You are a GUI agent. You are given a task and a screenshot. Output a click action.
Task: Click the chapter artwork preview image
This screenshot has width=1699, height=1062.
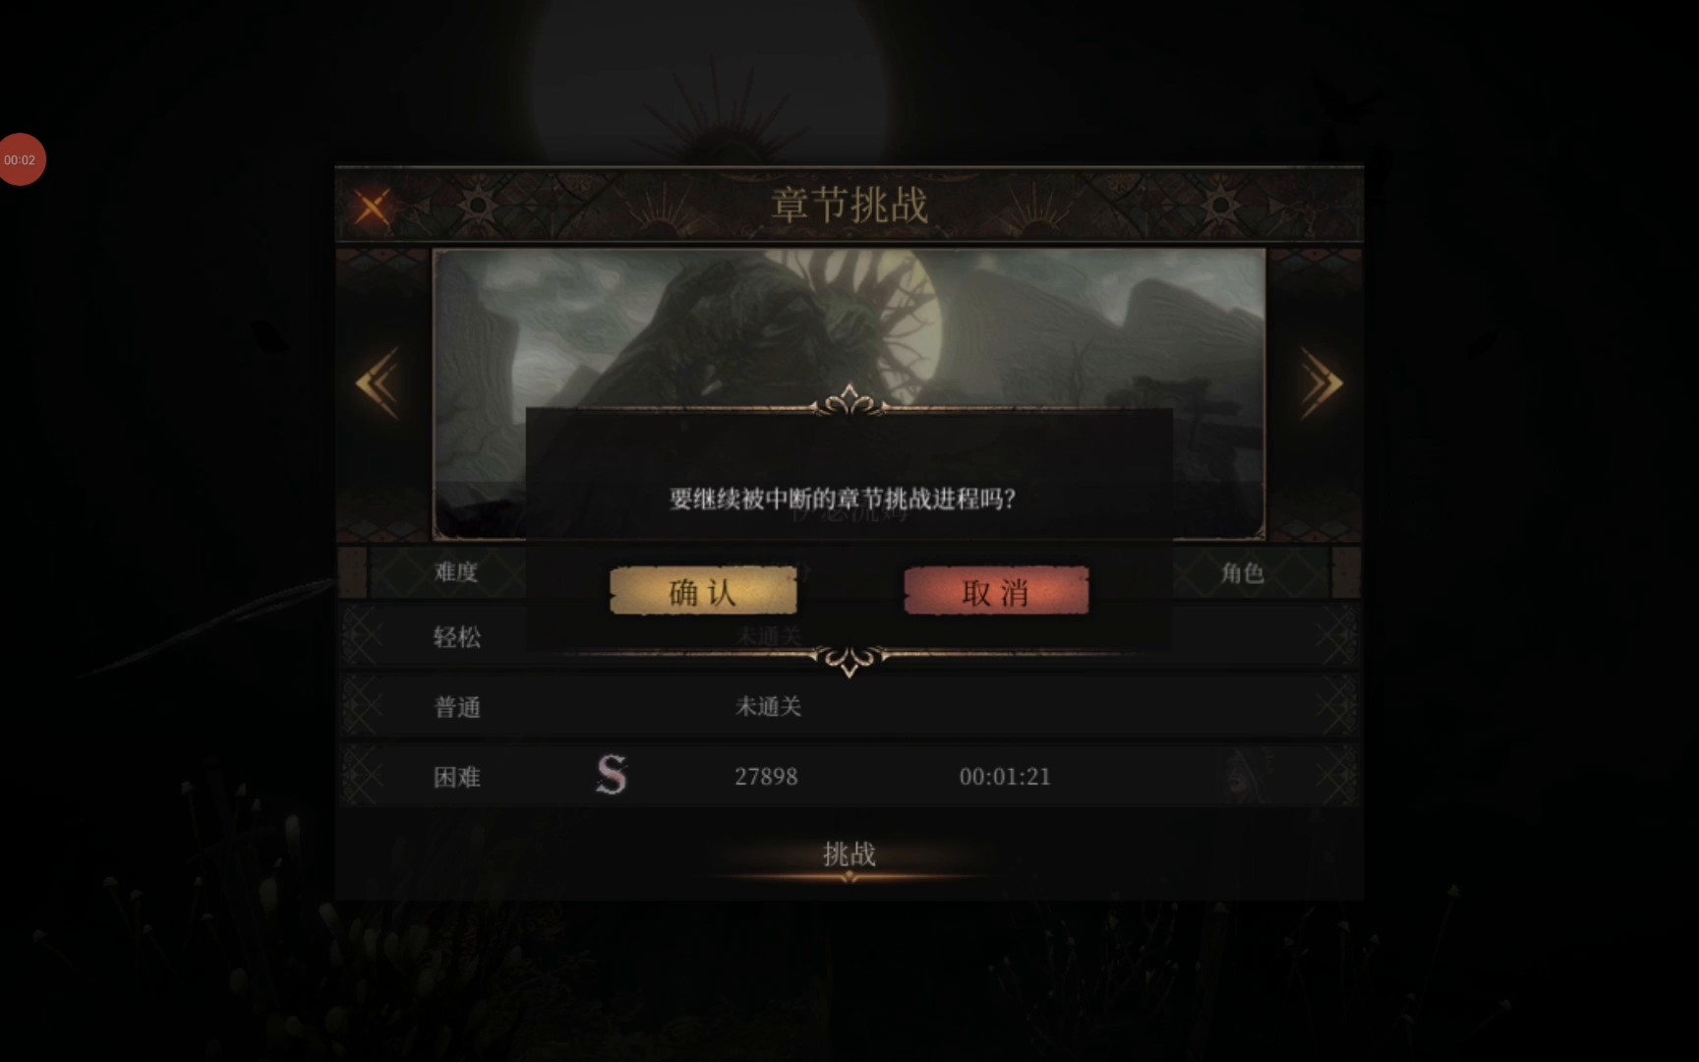(x=849, y=328)
